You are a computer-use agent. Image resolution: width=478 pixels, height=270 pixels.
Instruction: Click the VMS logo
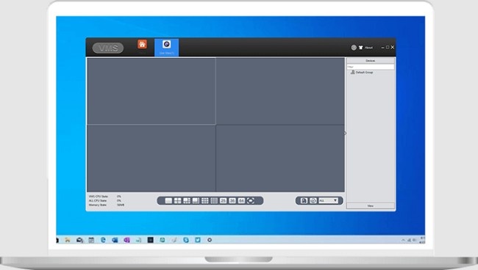click(108, 48)
